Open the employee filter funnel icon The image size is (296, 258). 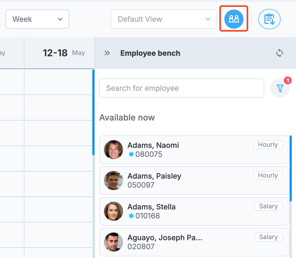coord(280,88)
